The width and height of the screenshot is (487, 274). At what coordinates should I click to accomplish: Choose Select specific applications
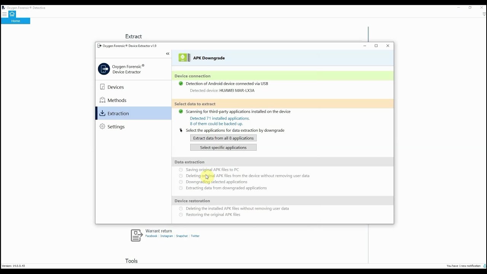pyautogui.click(x=223, y=148)
